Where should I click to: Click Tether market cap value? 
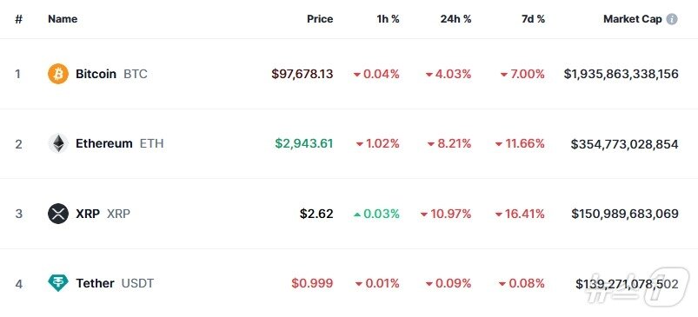(x=627, y=284)
